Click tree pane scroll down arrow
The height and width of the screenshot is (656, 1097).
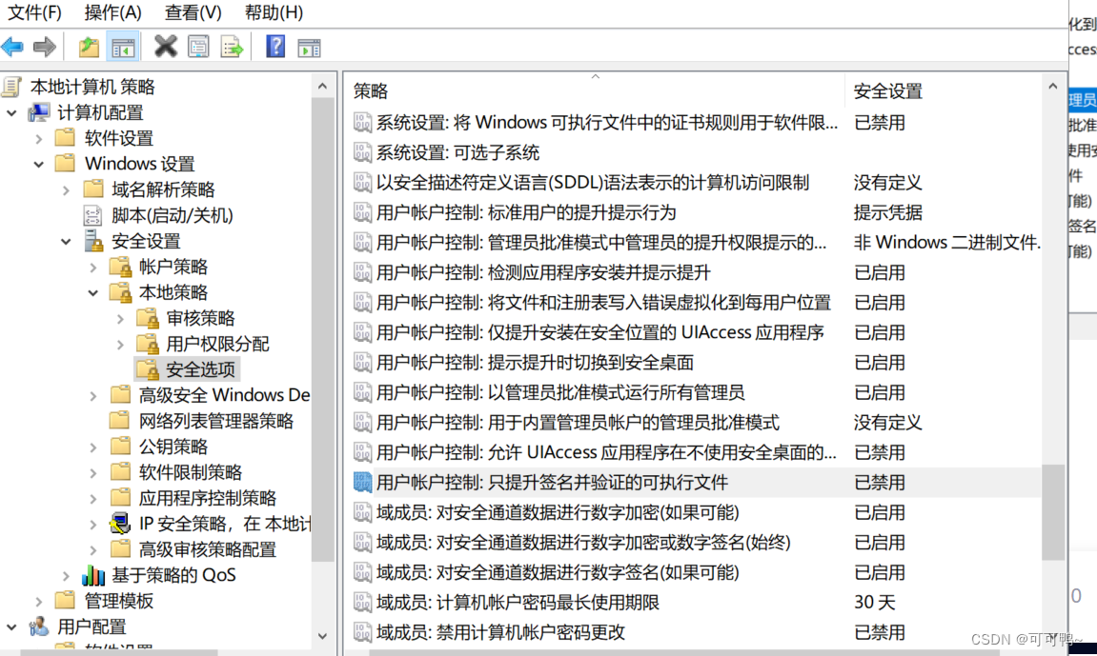(x=322, y=636)
